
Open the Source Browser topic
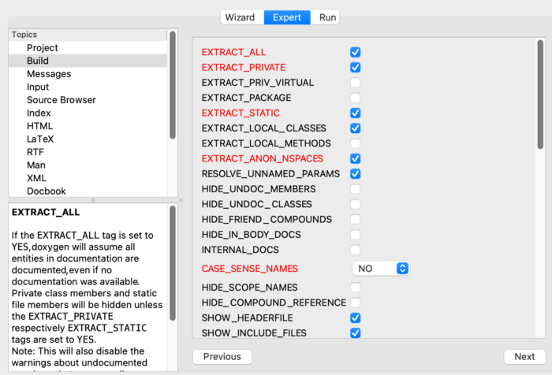(x=62, y=100)
